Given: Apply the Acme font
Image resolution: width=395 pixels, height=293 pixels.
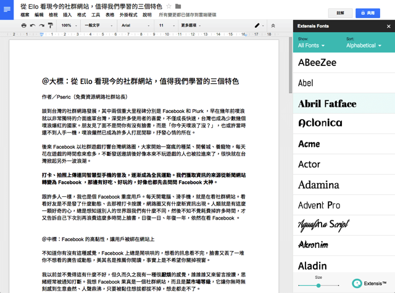Looking at the screenshot, I should pyautogui.click(x=344, y=144).
